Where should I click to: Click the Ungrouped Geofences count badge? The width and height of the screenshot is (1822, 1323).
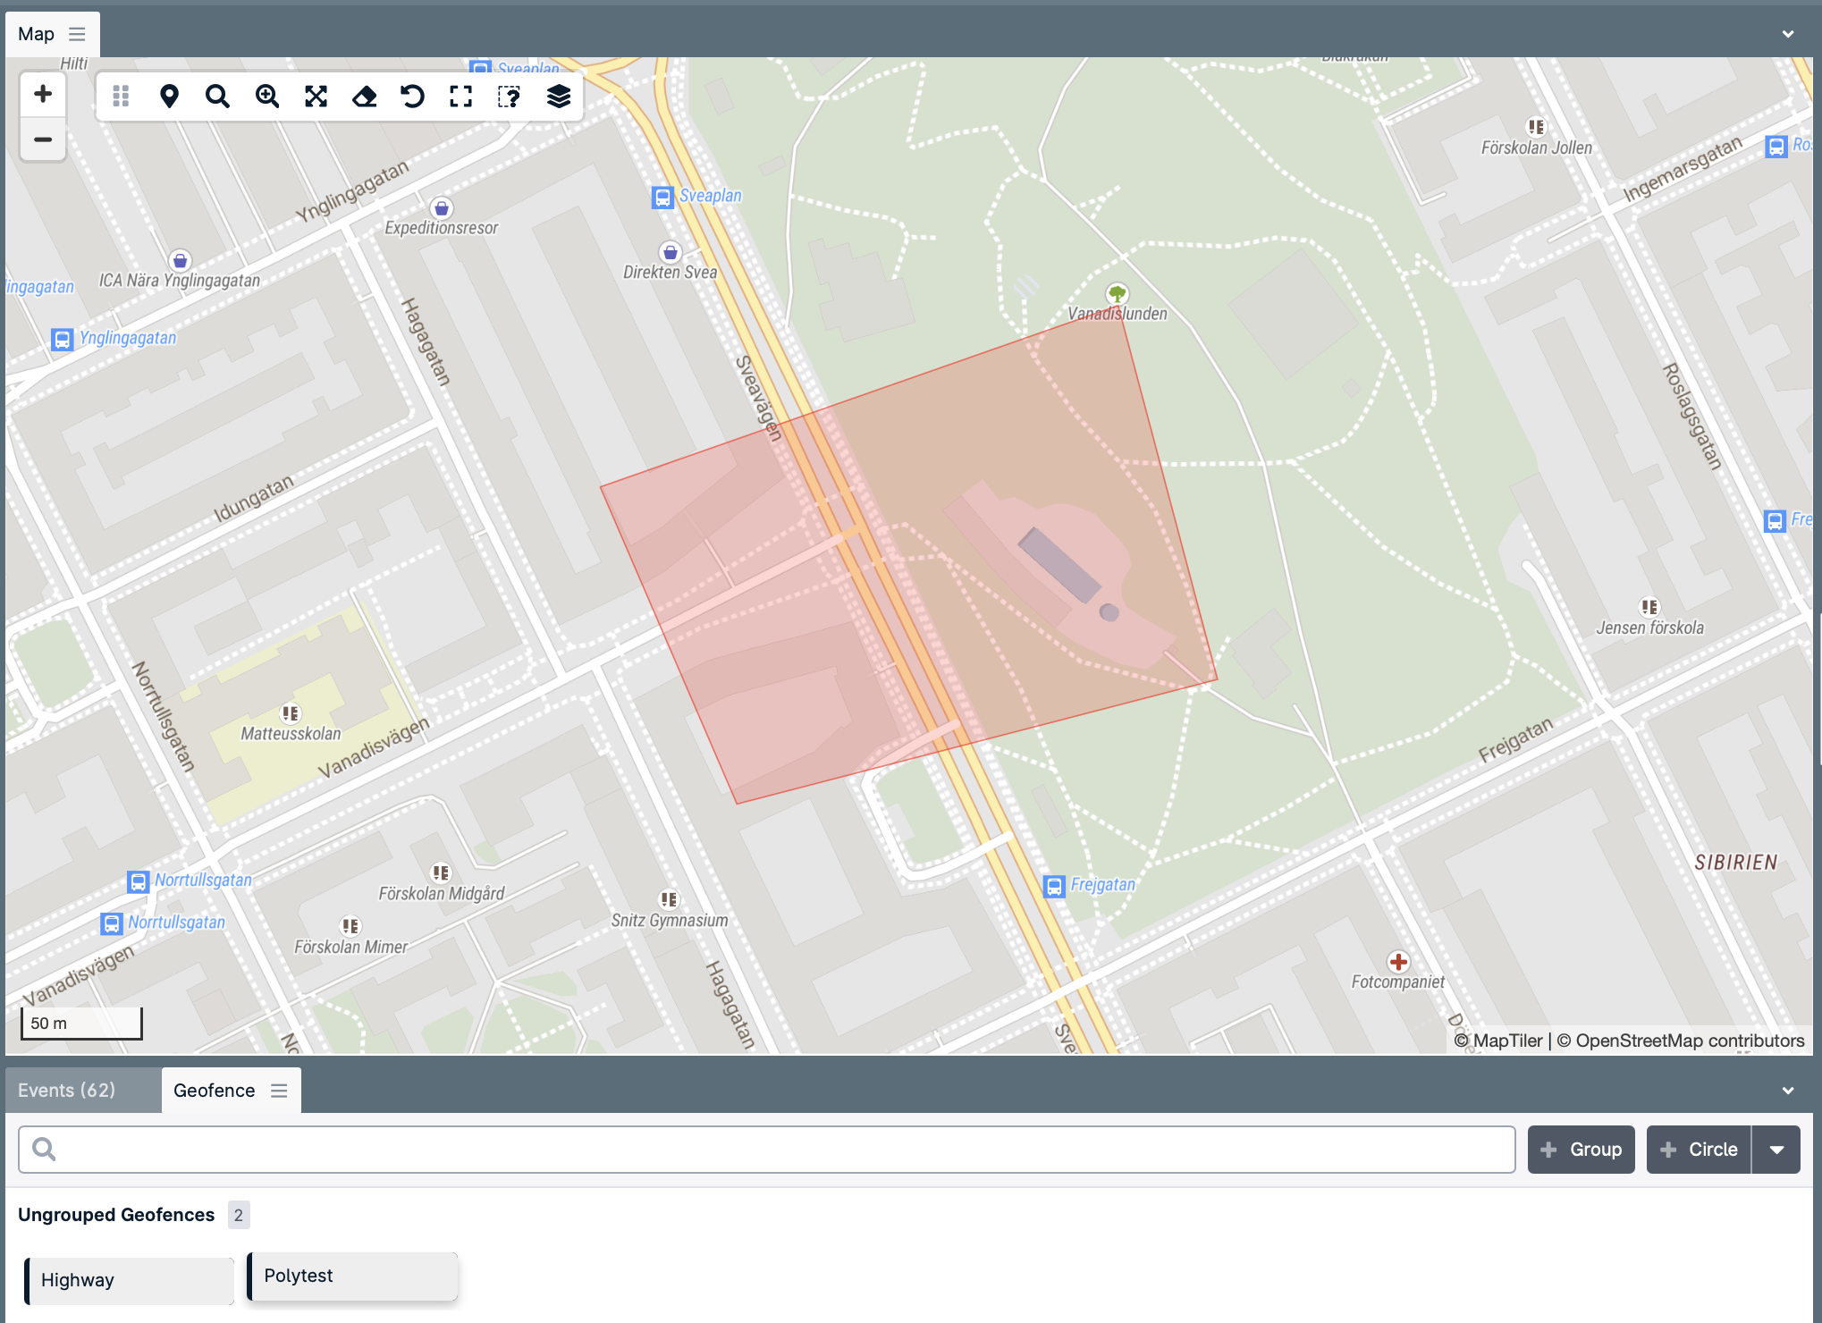click(239, 1215)
